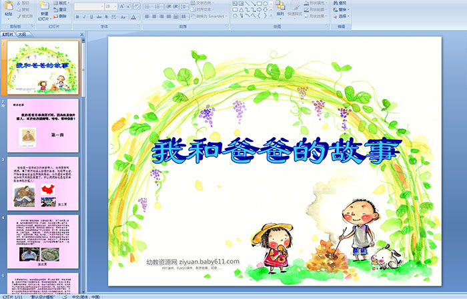Open the Clipboard (剪贴板) dialog launcher
Viewport: 467px width, 299px height.
(x=33, y=27)
